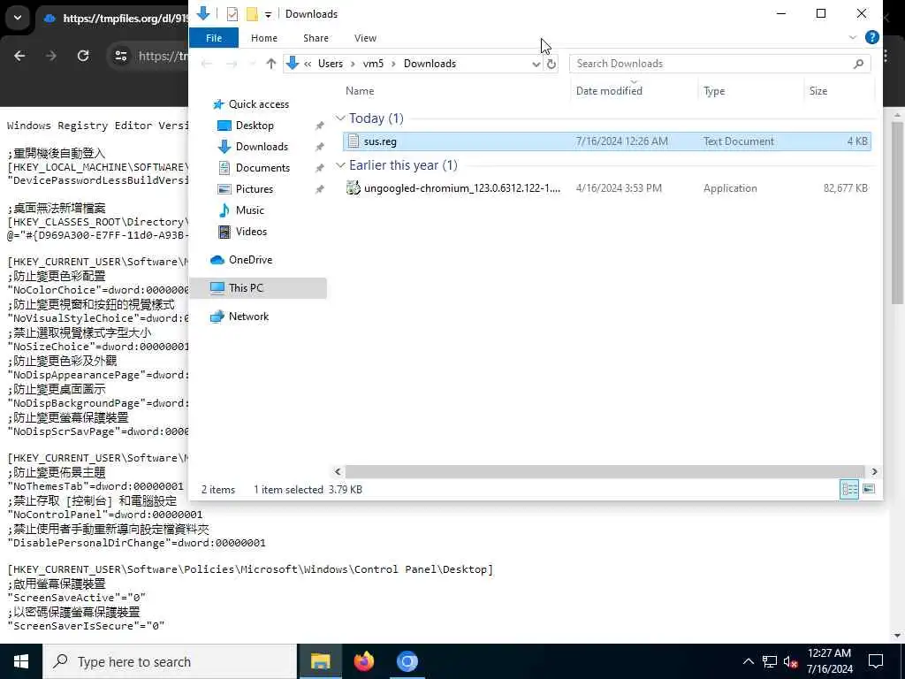Open Documents in navigation pane

262,168
